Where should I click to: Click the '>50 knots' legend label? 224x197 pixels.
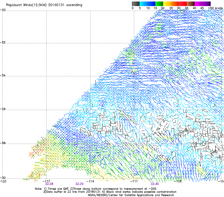216,8
